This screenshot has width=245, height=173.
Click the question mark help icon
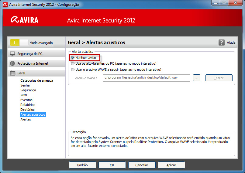point(221,42)
